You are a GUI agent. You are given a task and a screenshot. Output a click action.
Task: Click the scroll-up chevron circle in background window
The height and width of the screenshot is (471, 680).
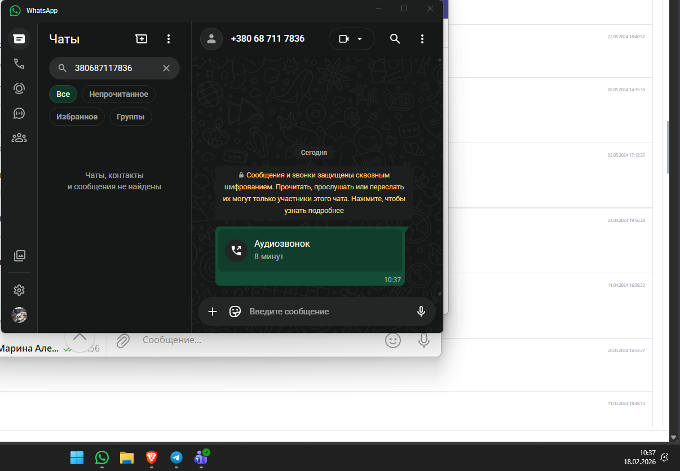click(x=80, y=338)
